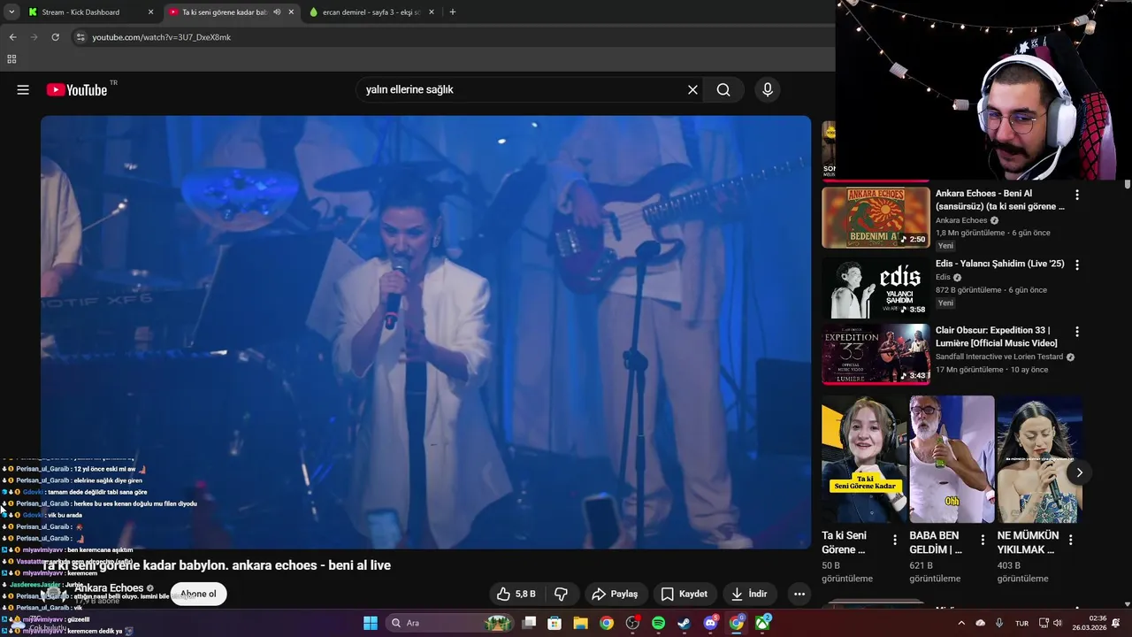1132x637 pixels.
Task: Advance Shorts shelf with next arrow
Action: (x=1079, y=472)
